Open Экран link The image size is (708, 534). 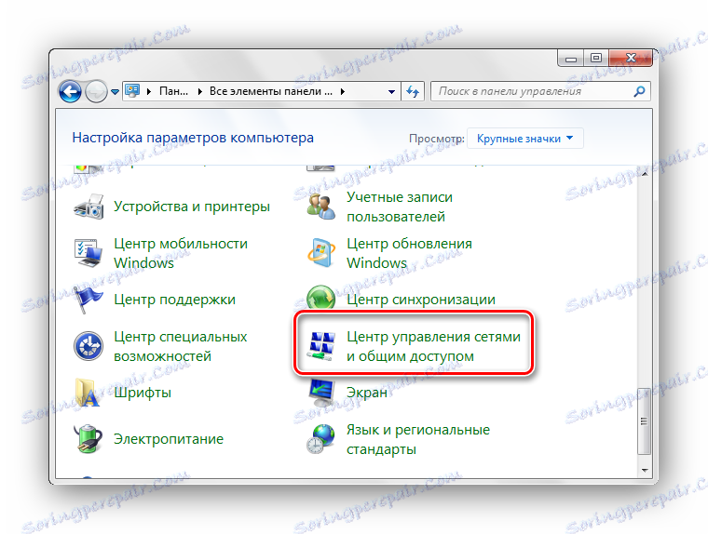click(367, 393)
